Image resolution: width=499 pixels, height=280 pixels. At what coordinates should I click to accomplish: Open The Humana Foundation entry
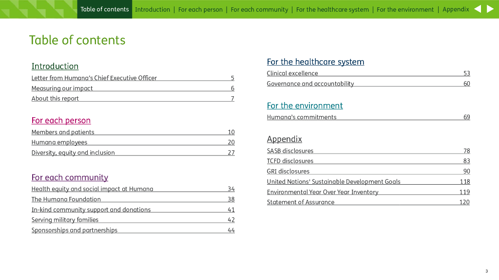pos(66,199)
